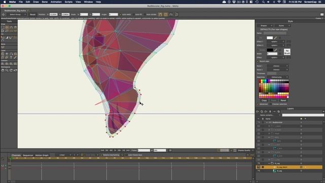
Task: Select the Select Points tool
Action: [3, 27]
